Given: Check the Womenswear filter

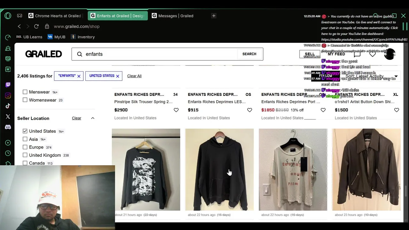Looking at the screenshot, I should (x=25, y=100).
